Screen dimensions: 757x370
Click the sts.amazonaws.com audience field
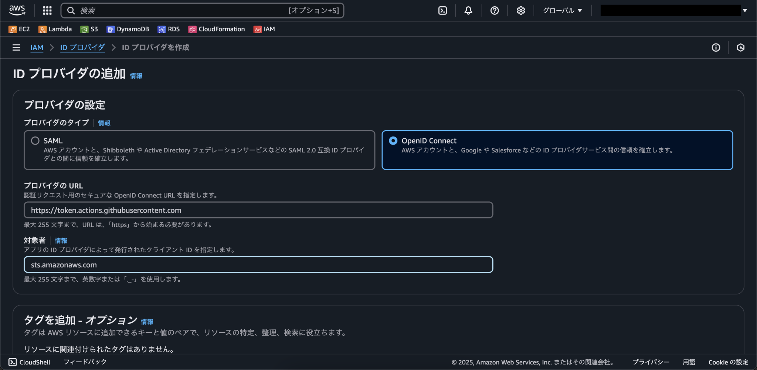[258, 264]
